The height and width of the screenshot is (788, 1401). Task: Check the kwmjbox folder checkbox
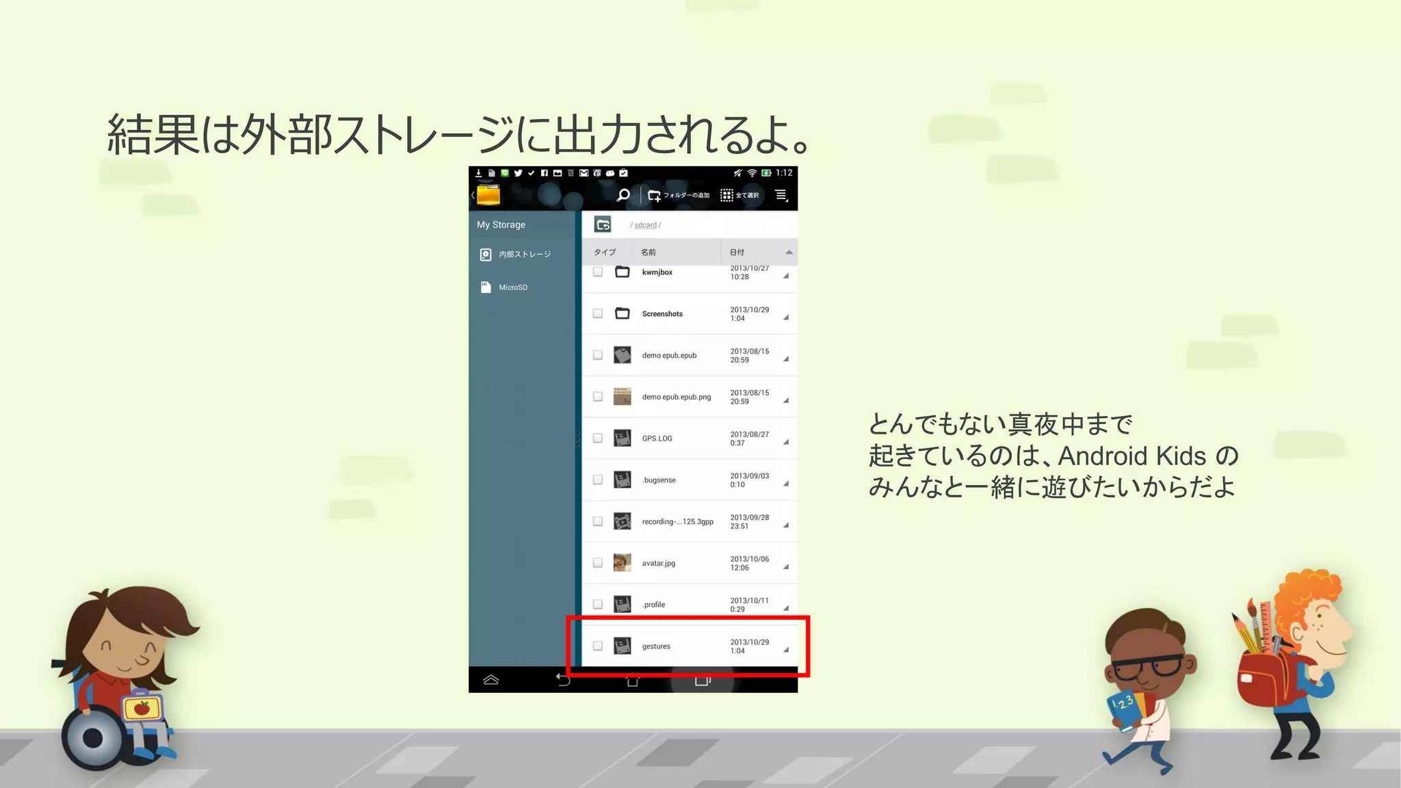tap(598, 272)
